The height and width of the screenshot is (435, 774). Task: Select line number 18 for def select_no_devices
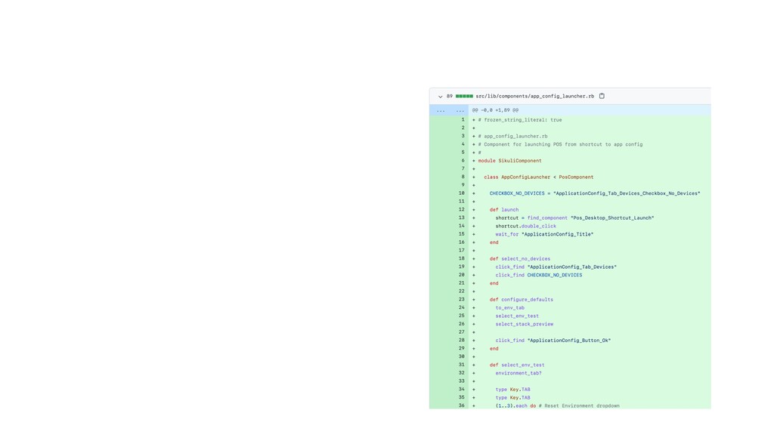coord(461,258)
